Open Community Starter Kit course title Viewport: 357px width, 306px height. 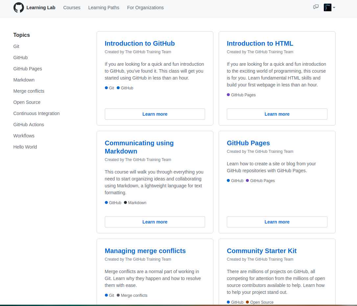(262, 251)
